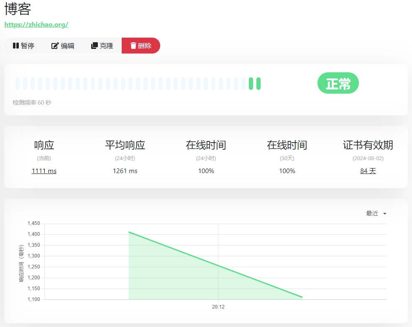
Task: Click the pause icon for 暂停
Action: click(16, 46)
